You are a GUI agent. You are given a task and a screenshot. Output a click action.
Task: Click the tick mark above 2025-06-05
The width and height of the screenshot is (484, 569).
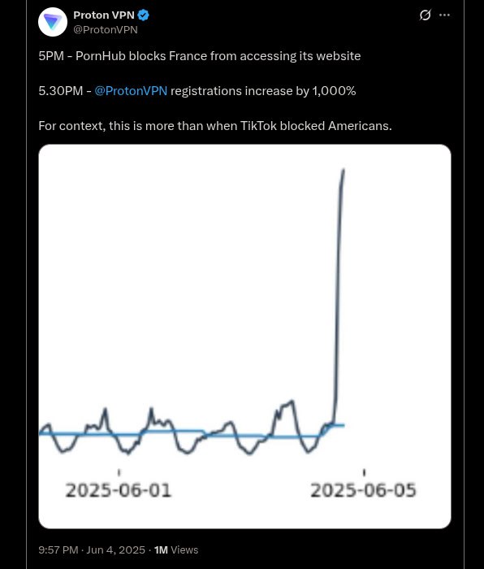(364, 472)
